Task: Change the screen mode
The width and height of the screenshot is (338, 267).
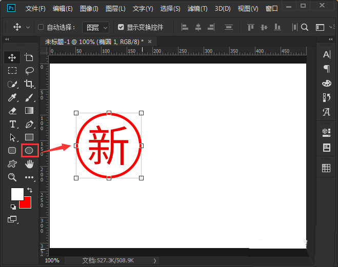Action: coord(12,219)
